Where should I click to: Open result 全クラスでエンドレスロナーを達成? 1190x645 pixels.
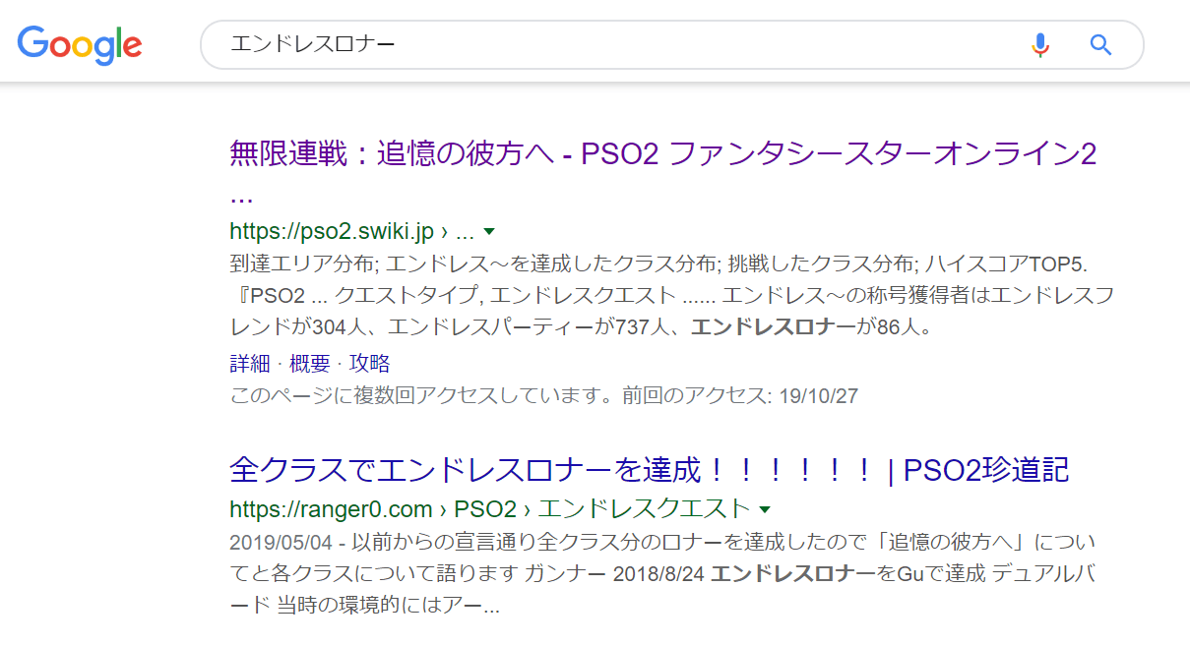tap(650, 470)
